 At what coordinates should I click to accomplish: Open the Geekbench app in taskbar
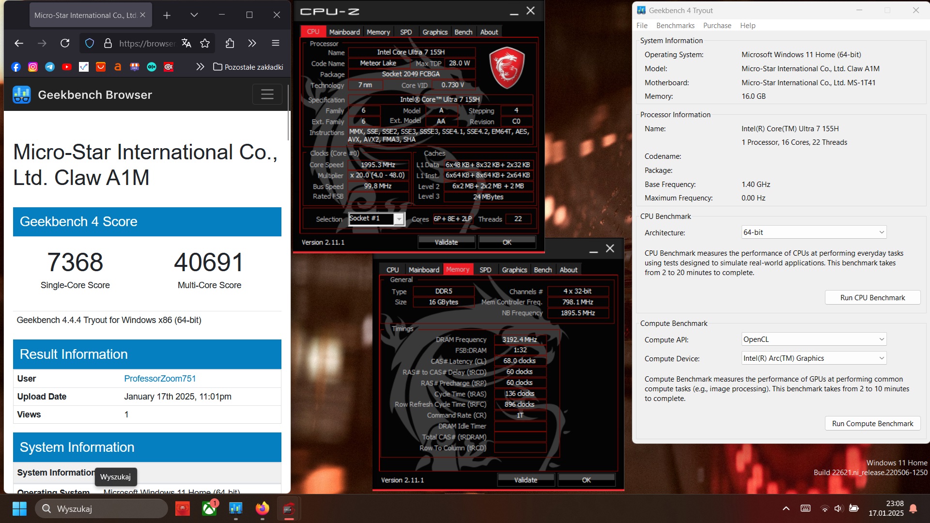236,508
